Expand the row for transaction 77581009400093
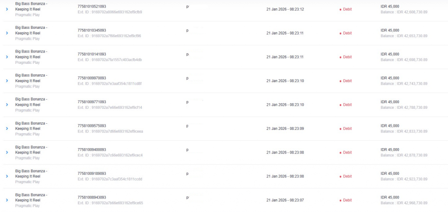Screen dimensions: 448x212 click(7, 153)
